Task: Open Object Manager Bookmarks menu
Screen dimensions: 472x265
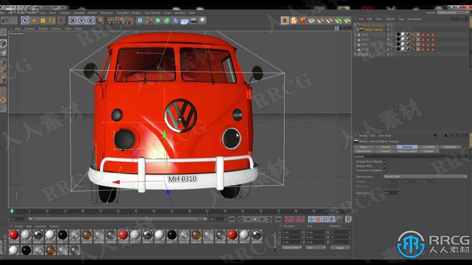Action: point(414,19)
